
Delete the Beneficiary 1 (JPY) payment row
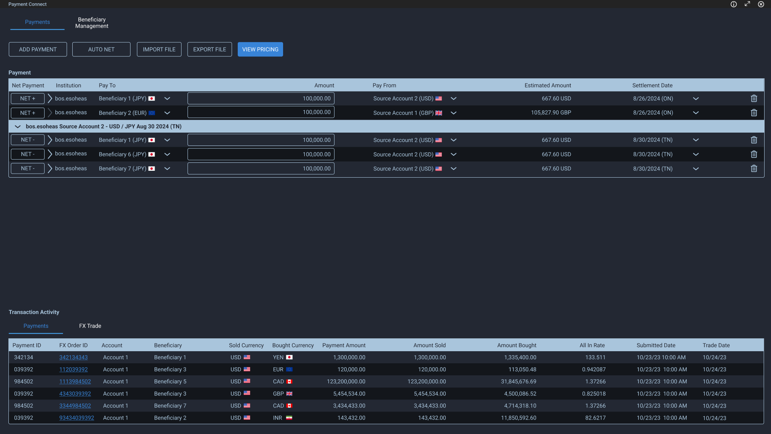click(754, 98)
